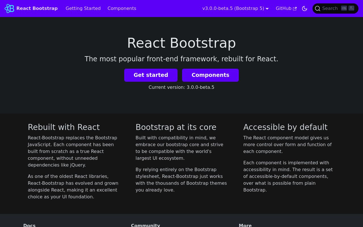Click the external-link icon next to GitHub
The height and width of the screenshot is (227, 363).
click(295, 9)
